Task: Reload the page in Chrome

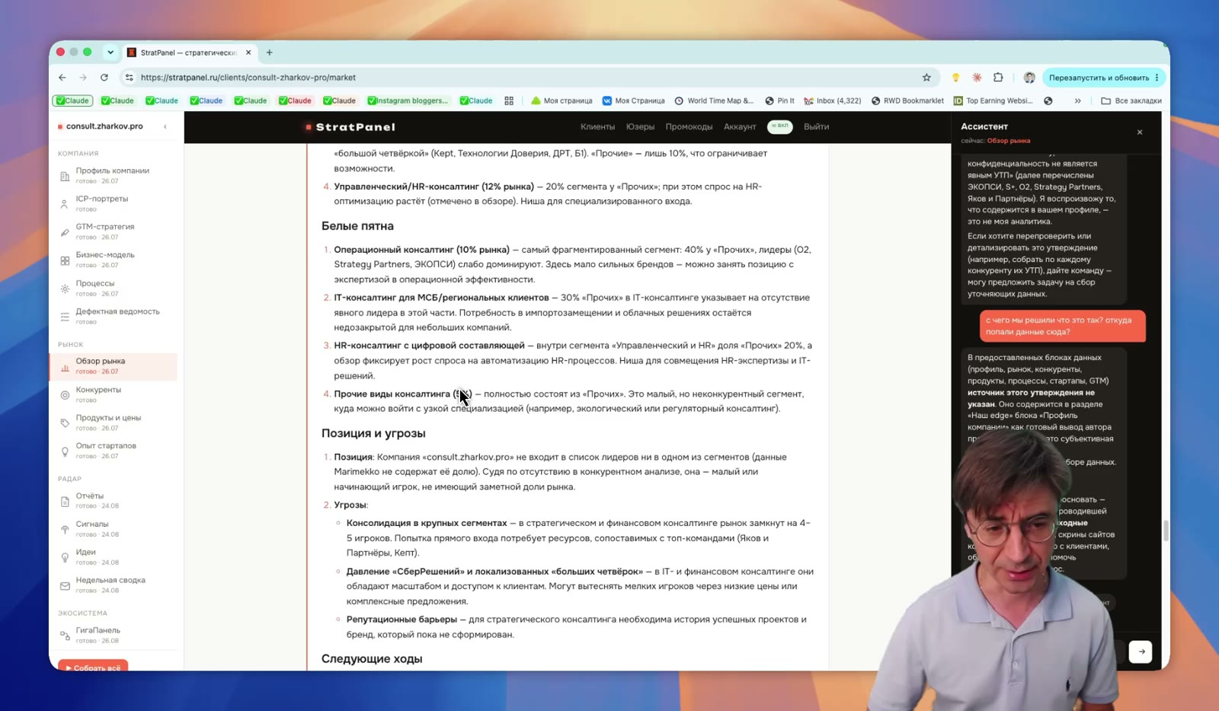Action: pyautogui.click(x=104, y=78)
